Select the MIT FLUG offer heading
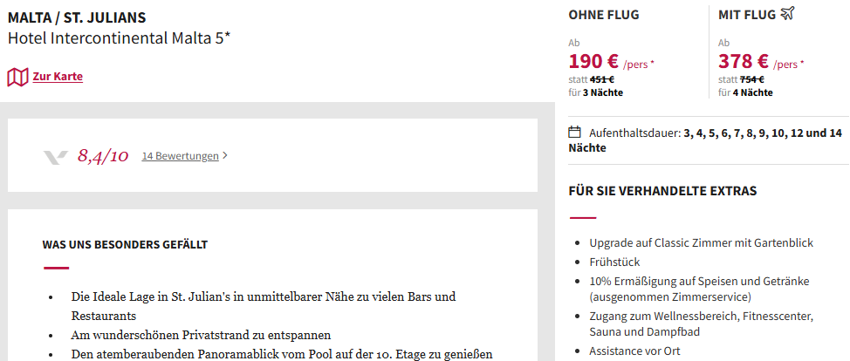Screen dimensions: 850x361 pyautogui.click(x=747, y=15)
